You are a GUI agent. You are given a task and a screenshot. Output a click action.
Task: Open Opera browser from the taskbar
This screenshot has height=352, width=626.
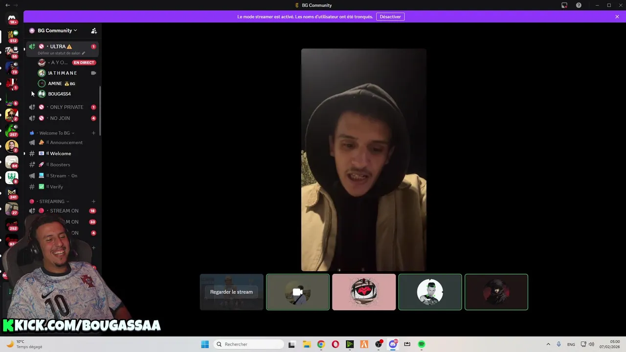(335, 344)
